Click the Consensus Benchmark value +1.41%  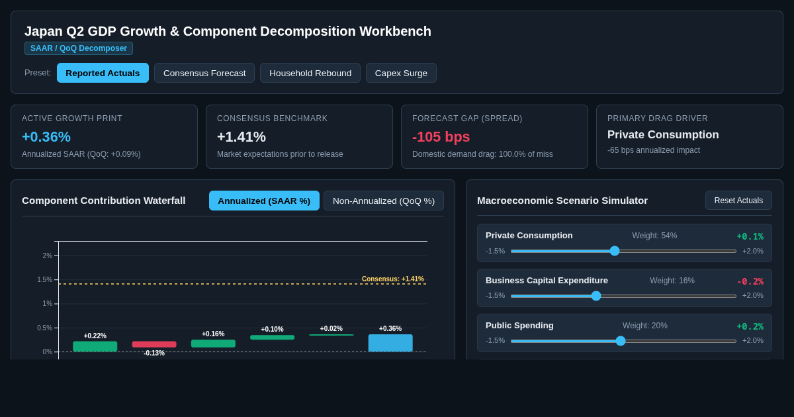[242, 137]
